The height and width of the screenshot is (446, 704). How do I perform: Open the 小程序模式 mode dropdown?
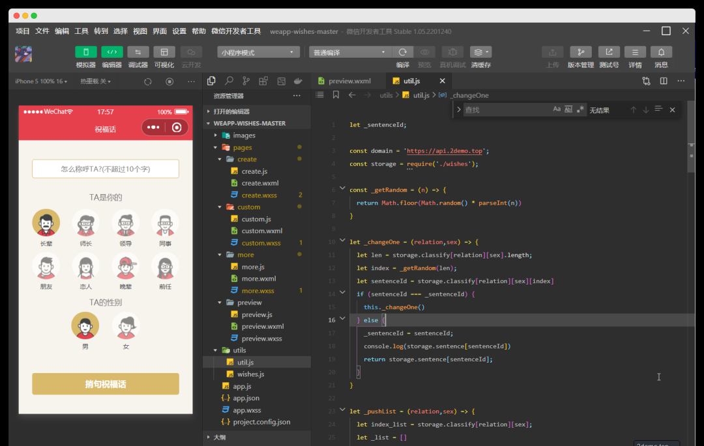point(258,53)
